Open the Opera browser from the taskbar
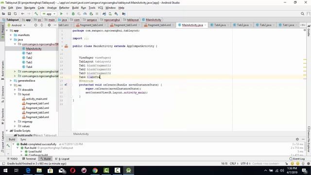This screenshot has width=311, height=175. coord(73,171)
